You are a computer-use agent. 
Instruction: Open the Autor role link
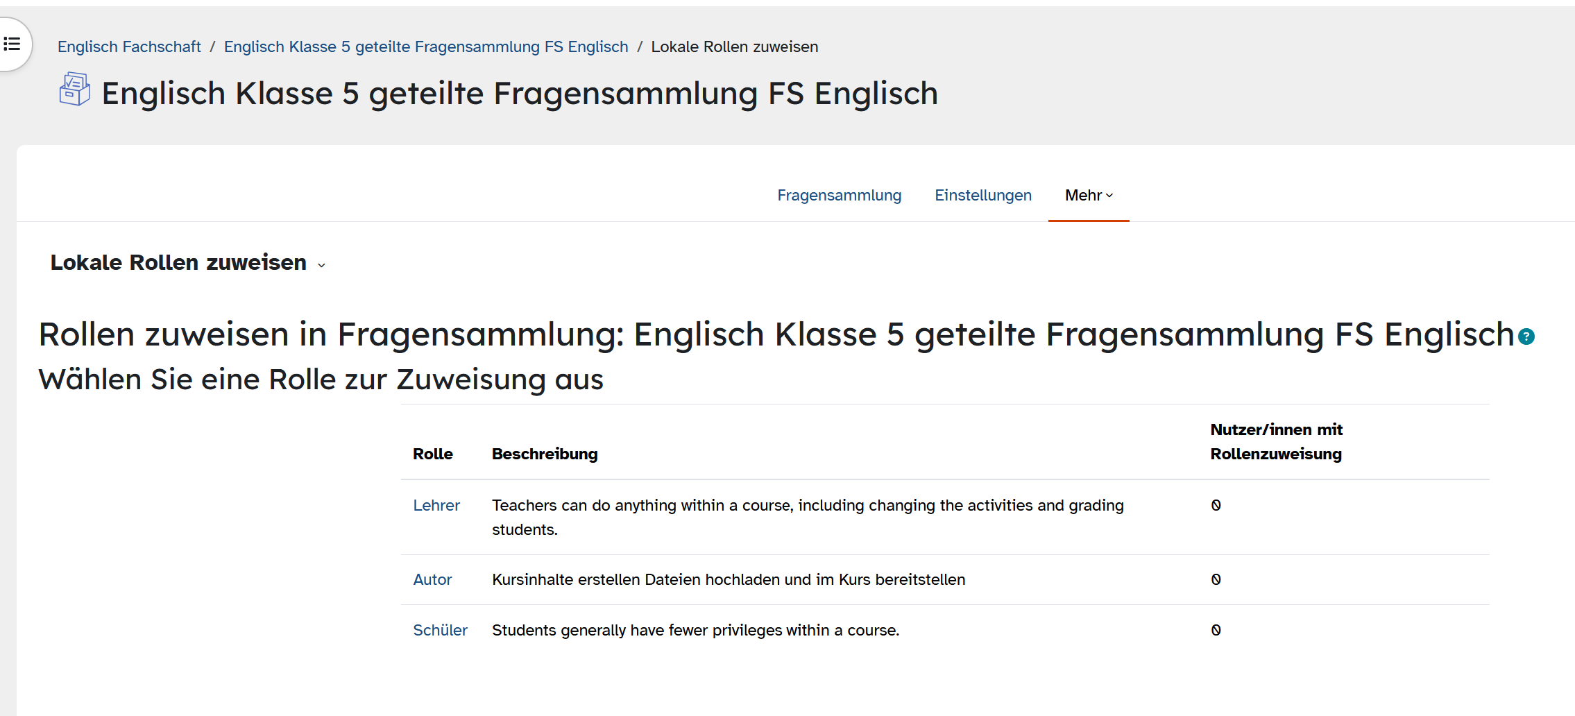pos(432,580)
